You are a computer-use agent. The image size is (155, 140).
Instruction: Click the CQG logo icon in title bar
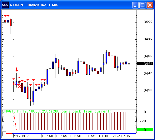pos(5,5)
